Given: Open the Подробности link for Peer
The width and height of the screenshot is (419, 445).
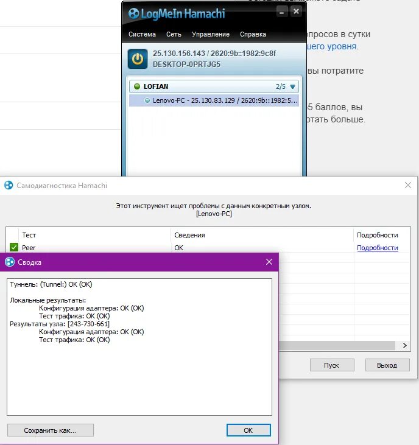Looking at the screenshot, I should 377,248.
